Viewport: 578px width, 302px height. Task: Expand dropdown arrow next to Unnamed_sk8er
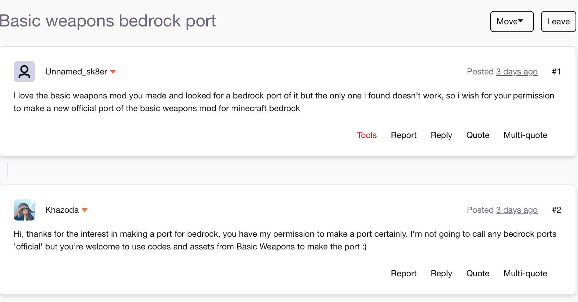pyautogui.click(x=113, y=72)
